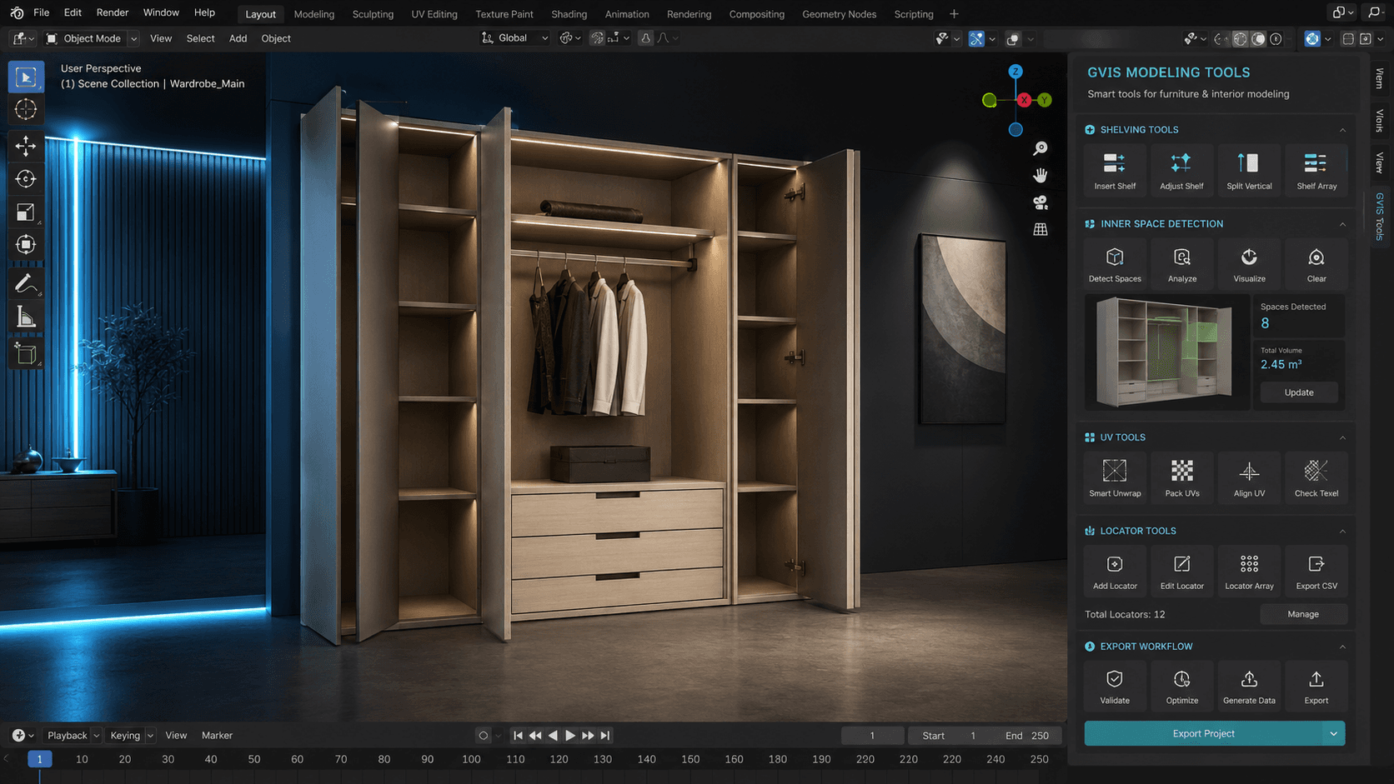The height and width of the screenshot is (784, 1394).
Task: Open Check Texel tool
Action: 1316,478
